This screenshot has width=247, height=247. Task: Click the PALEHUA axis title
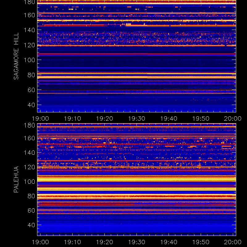point(16,179)
